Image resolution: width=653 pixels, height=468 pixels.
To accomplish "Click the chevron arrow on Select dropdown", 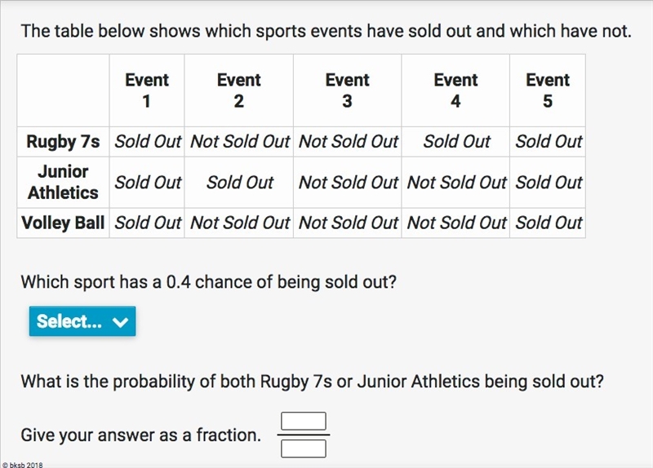I will pos(120,322).
